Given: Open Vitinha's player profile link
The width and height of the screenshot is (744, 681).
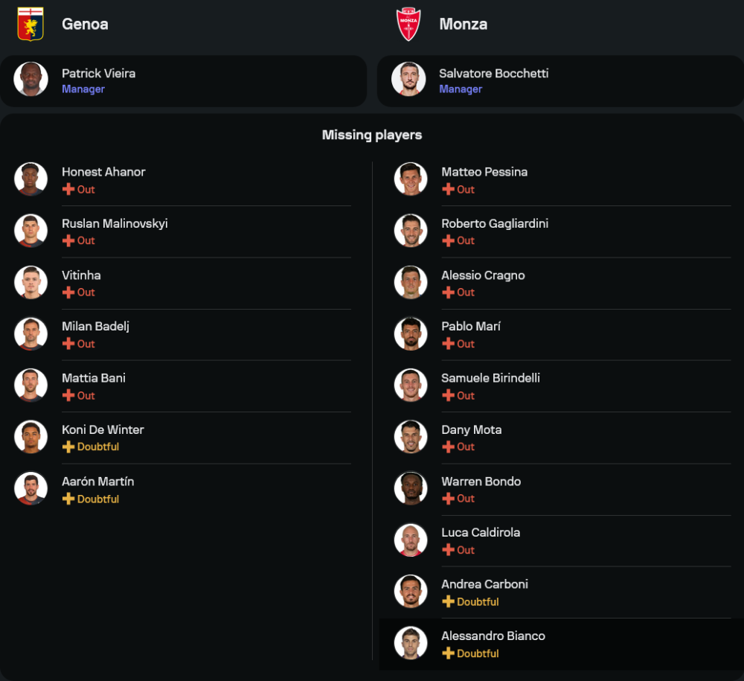Looking at the screenshot, I should coord(81,275).
